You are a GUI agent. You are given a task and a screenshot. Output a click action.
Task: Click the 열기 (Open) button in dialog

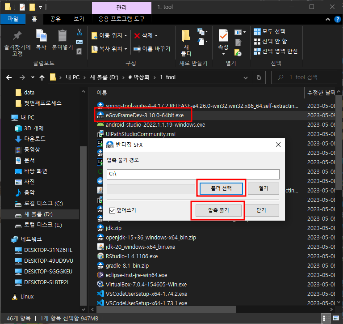point(264,188)
